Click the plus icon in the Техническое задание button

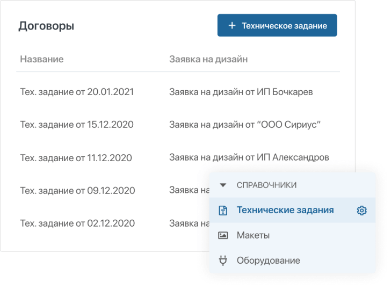[232, 25]
